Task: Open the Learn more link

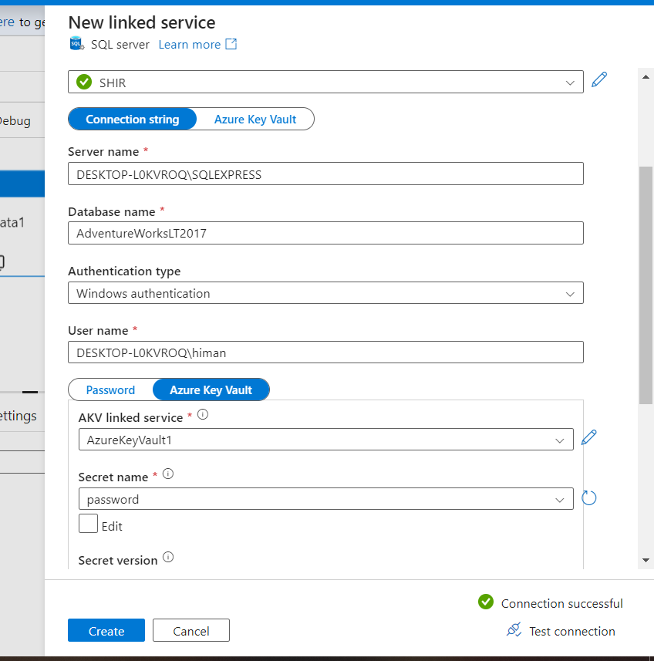Action: (x=189, y=45)
